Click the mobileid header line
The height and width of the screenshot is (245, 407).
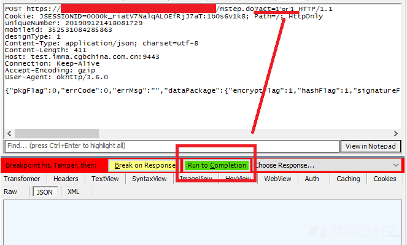pyautogui.click(x=58, y=30)
